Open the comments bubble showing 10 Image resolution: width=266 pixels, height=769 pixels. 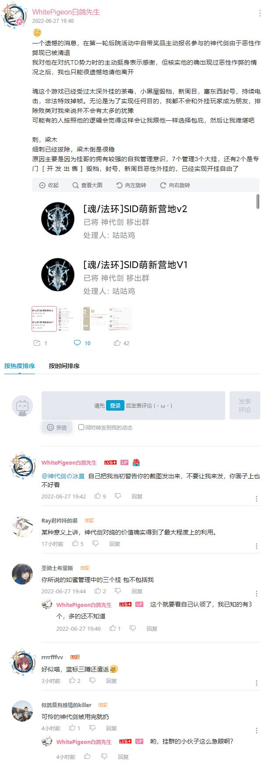[82, 343]
